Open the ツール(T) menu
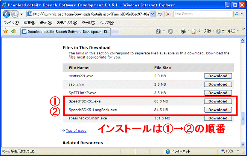247x156 pixels. [88, 23]
